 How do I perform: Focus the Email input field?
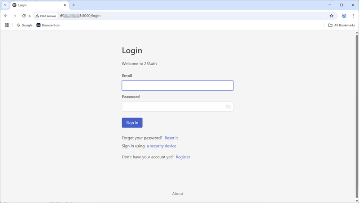(177, 85)
